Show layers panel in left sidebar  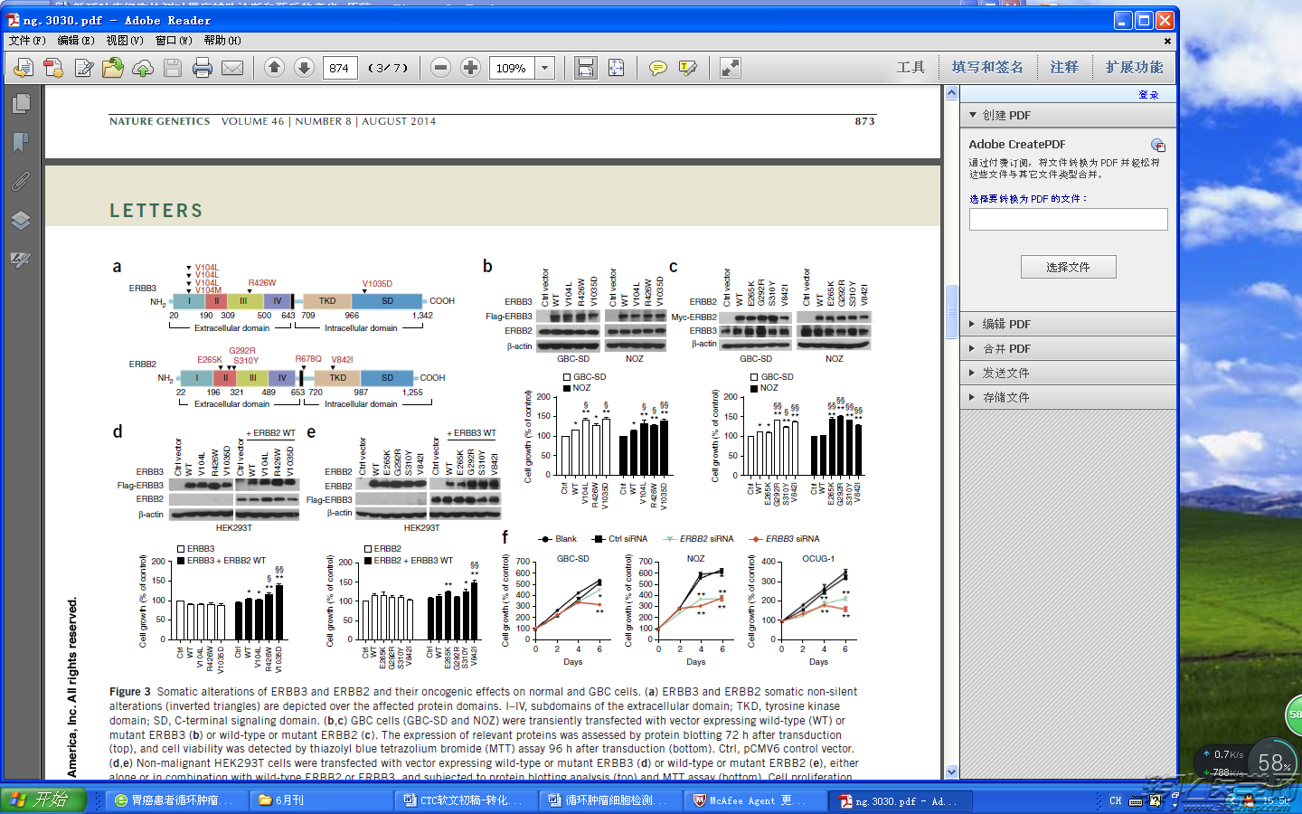[22, 220]
